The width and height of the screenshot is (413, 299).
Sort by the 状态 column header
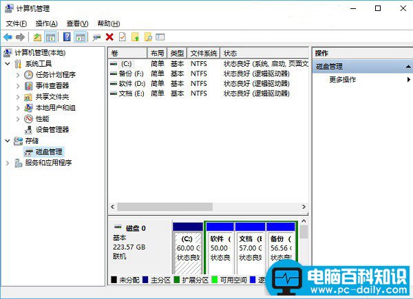tap(264, 53)
